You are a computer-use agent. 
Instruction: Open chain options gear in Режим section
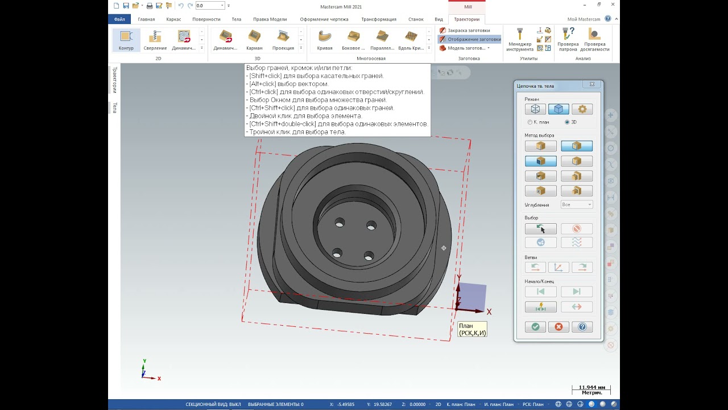(582, 109)
